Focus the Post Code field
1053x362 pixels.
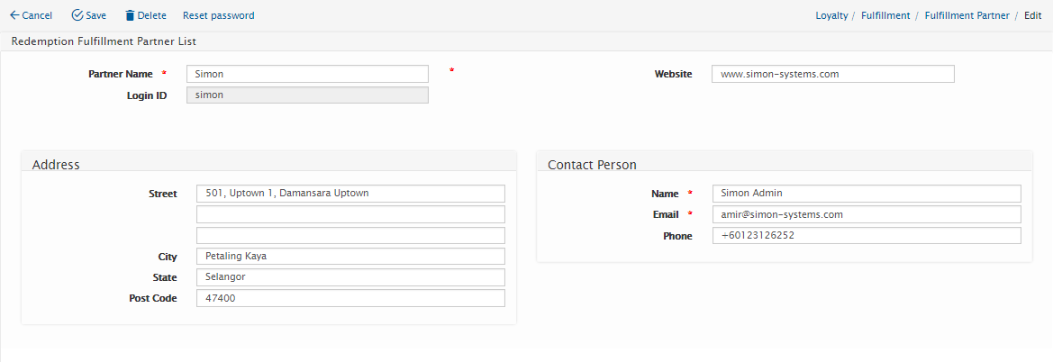pyautogui.click(x=350, y=298)
